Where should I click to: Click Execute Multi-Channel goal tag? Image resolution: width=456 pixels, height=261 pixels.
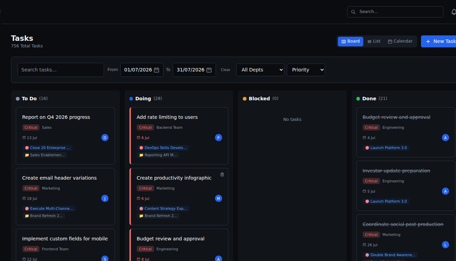49,208
